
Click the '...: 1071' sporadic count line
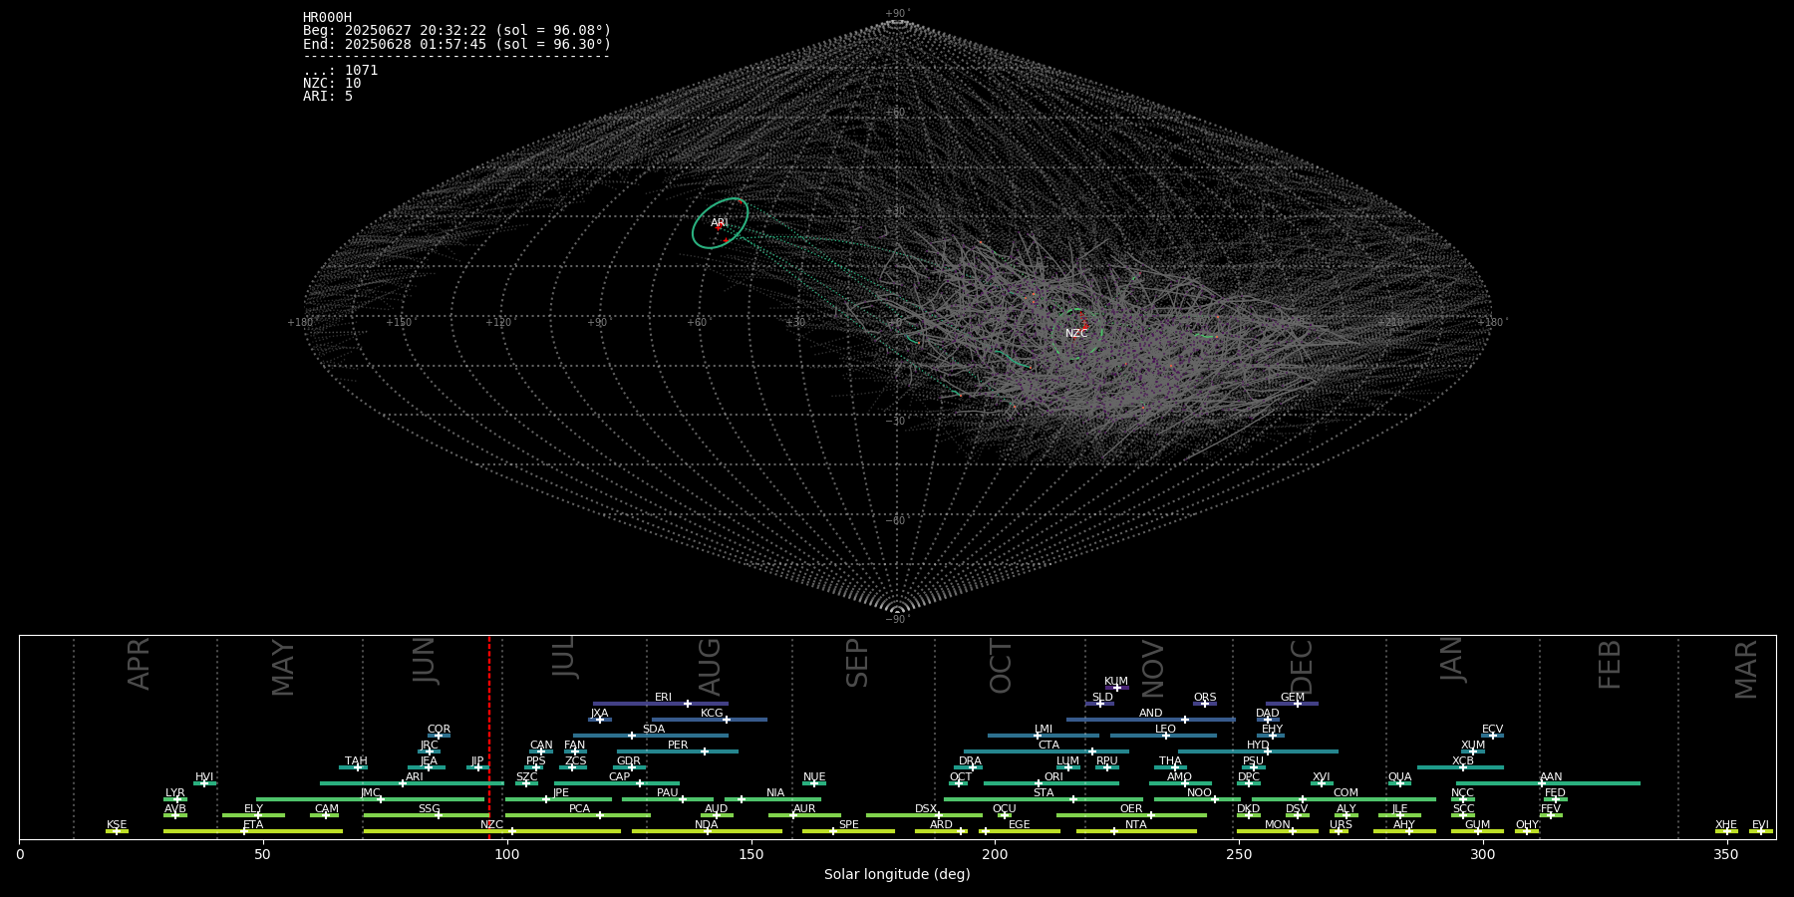coord(340,70)
